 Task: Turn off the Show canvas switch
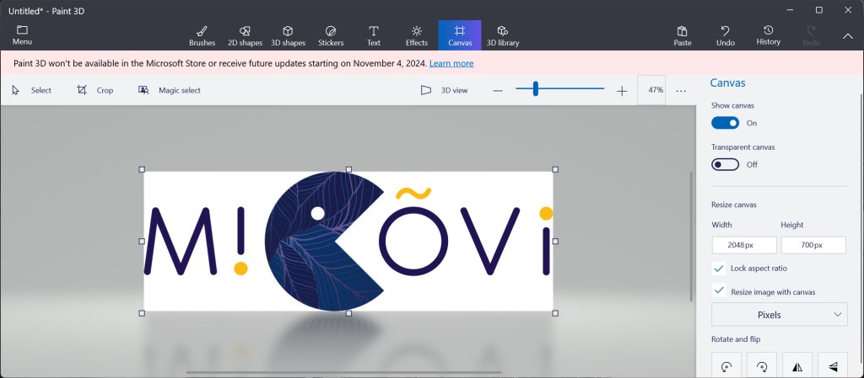click(x=725, y=123)
